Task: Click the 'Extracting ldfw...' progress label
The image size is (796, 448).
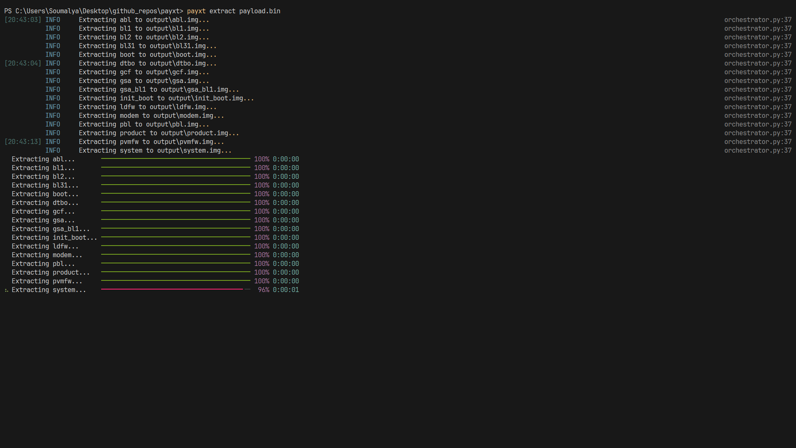Action: tap(45, 246)
